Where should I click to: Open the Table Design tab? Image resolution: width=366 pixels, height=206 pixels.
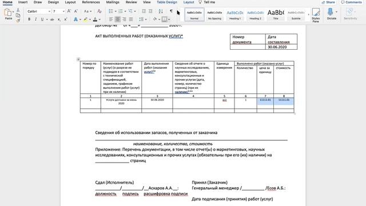[167, 2]
